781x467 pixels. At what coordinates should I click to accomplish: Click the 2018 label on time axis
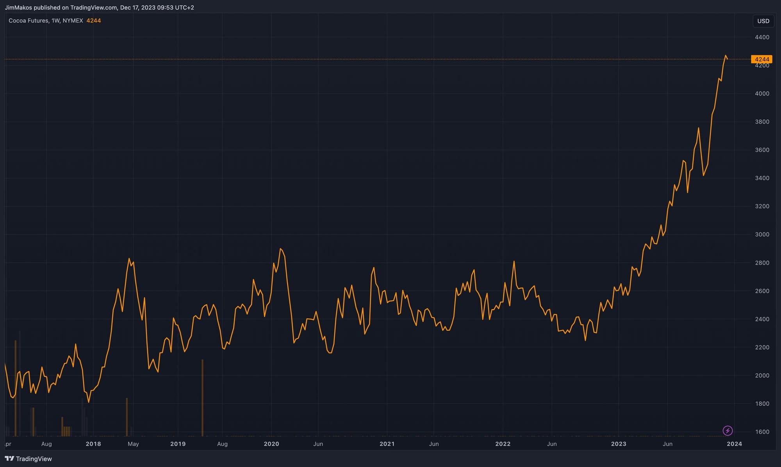coord(93,444)
